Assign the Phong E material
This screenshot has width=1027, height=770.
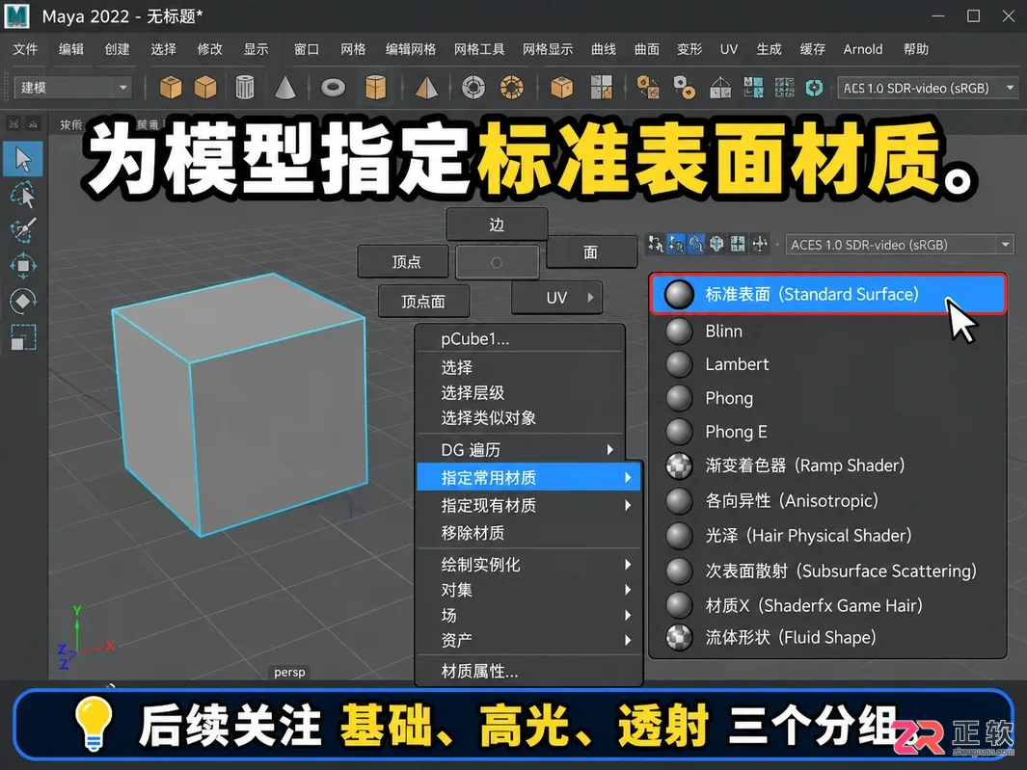click(828, 432)
